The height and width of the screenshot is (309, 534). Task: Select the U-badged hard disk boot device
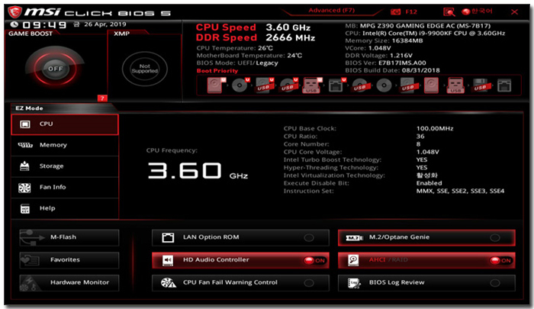(216, 85)
